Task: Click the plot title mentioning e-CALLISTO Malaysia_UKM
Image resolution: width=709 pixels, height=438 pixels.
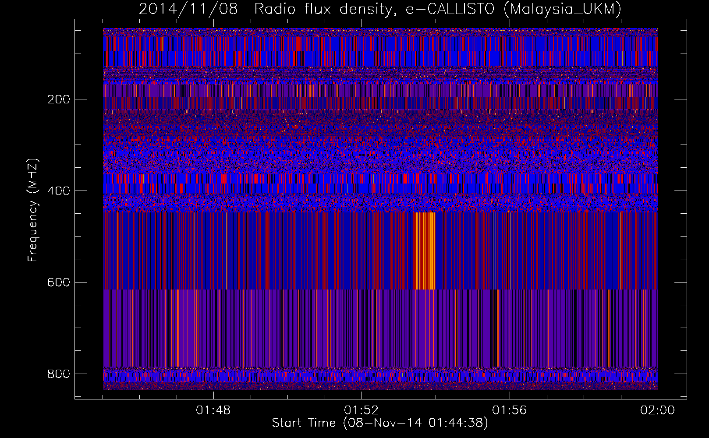Action: [x=380, y=9]
